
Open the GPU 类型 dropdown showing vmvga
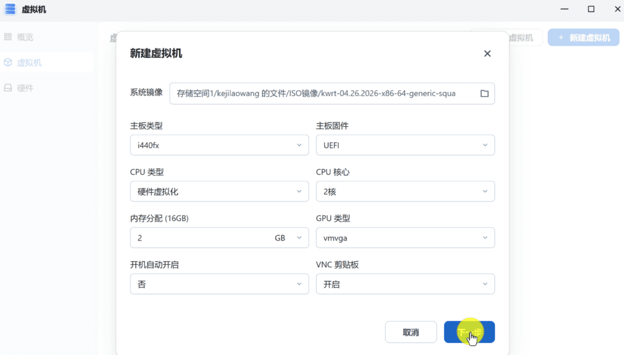click(405, 237)
